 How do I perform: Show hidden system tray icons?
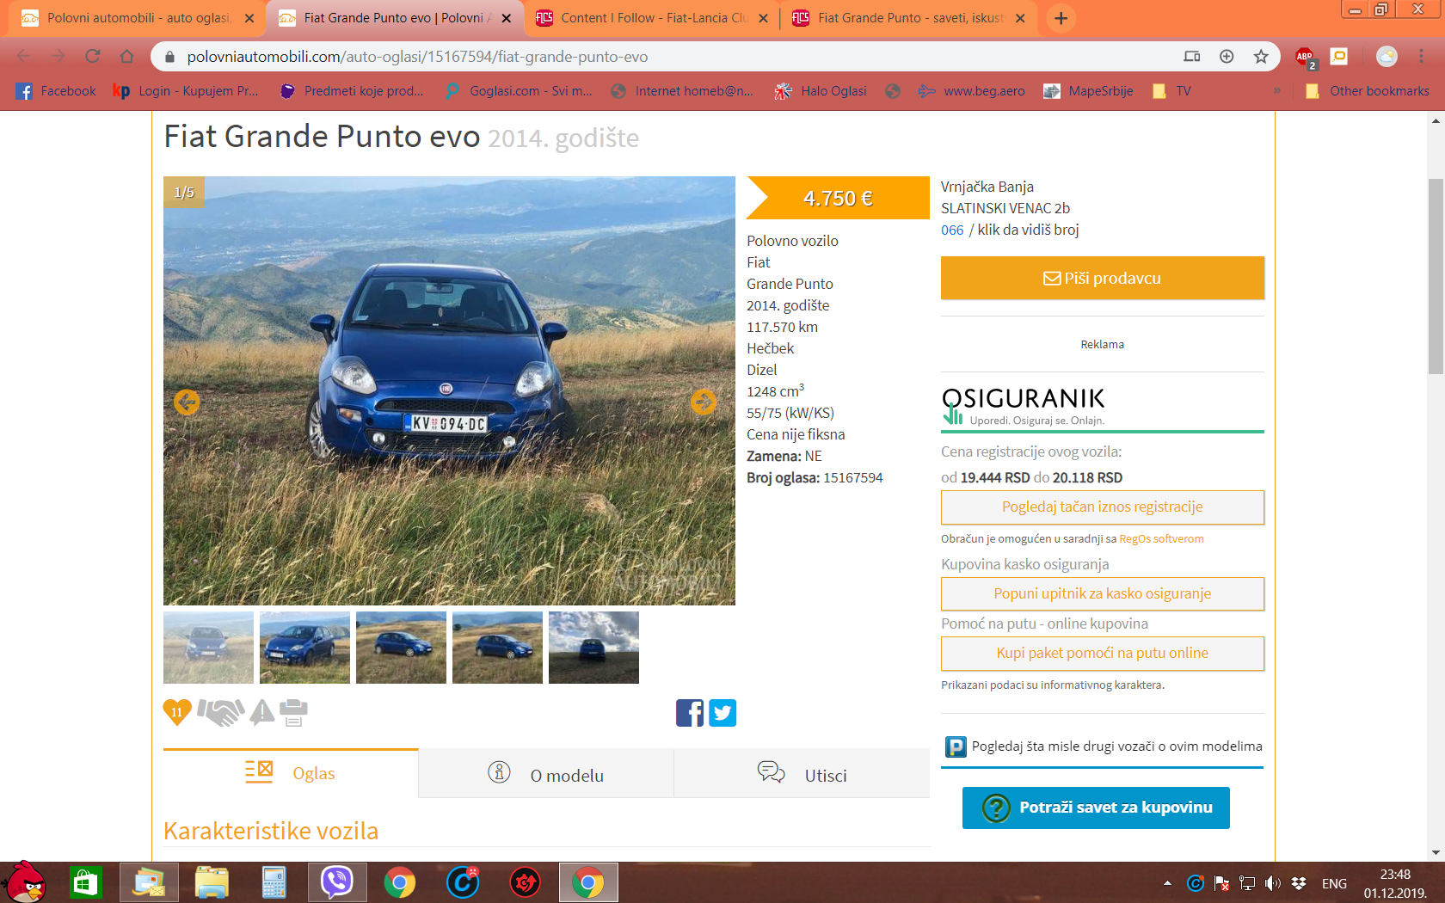pyautogui.click(x=1167, y=883)
